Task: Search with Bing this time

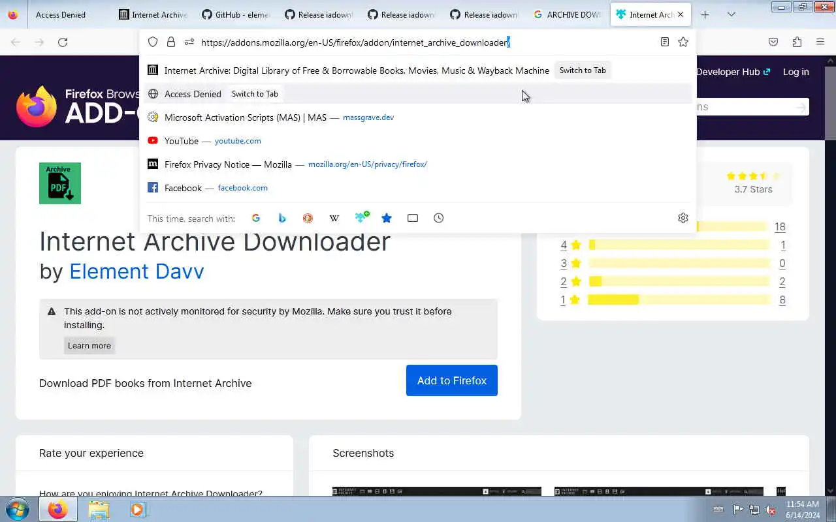Action: point(282,218)
